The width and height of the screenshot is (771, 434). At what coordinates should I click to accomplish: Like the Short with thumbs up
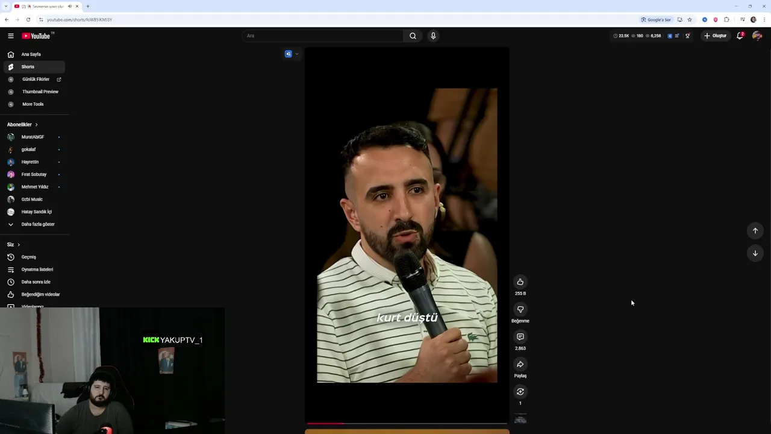pos(520,281)
